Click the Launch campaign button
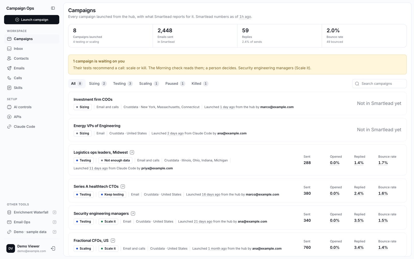The height and width of the screenshot is (259, 414). [32, 20]
